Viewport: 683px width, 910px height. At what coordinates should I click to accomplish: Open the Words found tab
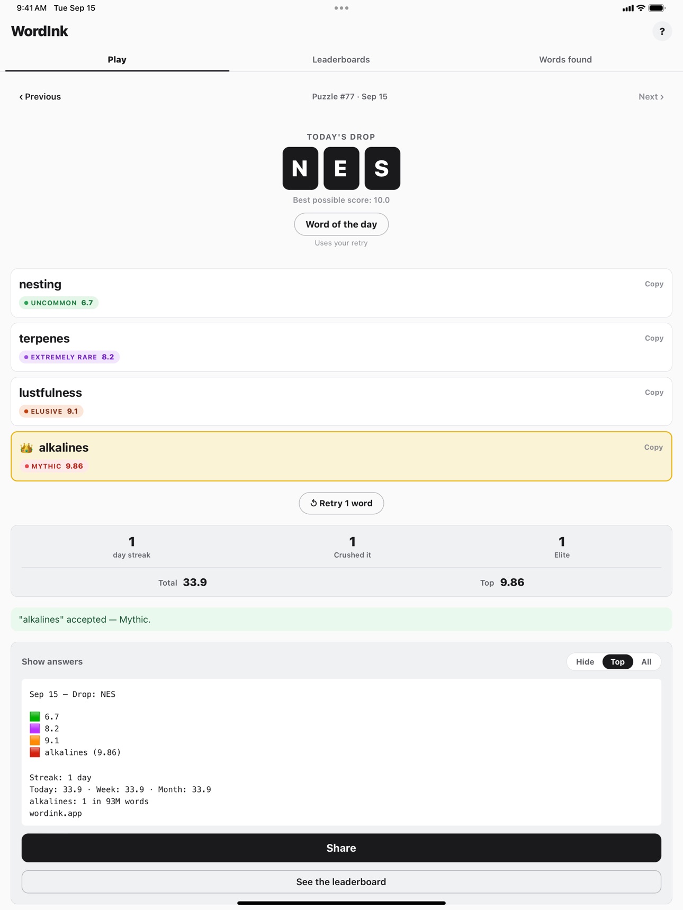coord(565,60)
